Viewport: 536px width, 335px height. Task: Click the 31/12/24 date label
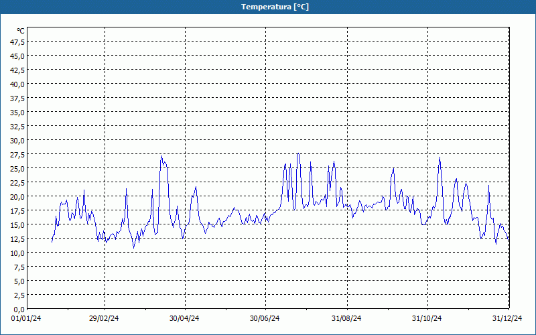click(x=507, y=319)
